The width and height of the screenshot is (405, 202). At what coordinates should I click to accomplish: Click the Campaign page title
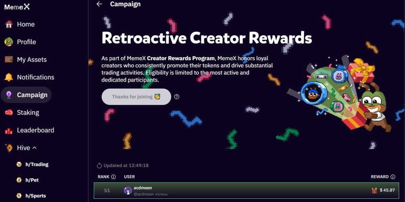pos(125,4)
